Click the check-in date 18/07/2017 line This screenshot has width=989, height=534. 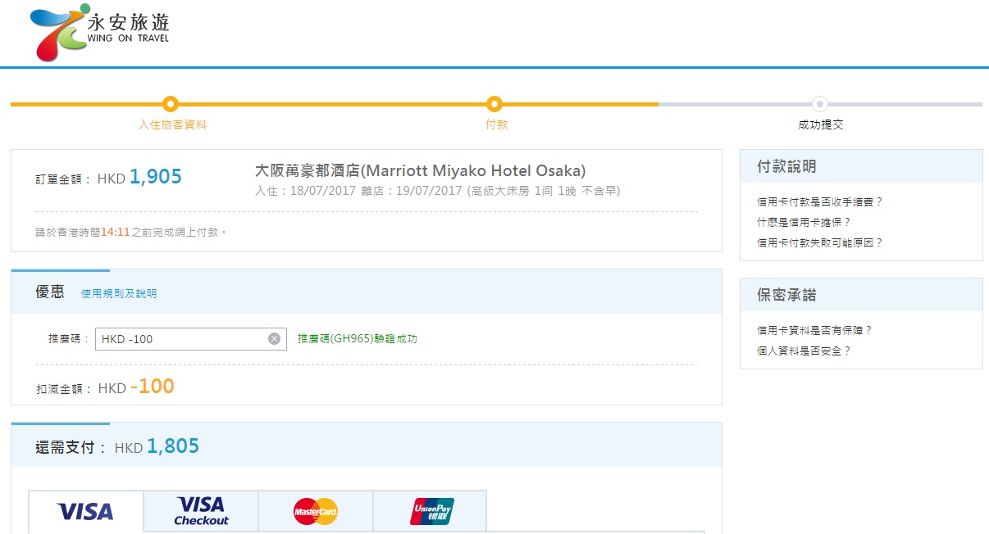pos(437,191)
